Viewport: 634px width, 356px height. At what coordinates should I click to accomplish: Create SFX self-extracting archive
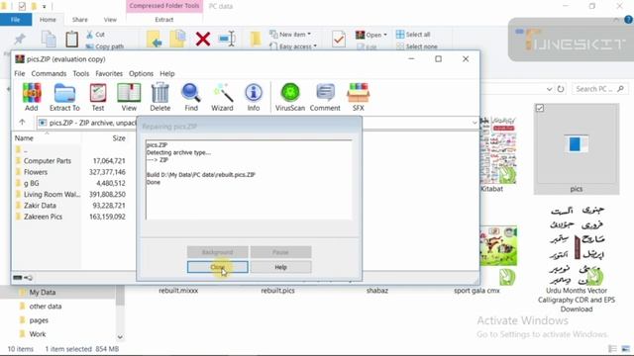[x=359, y=97]
